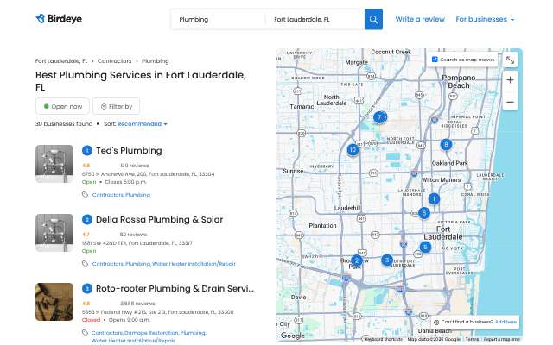Click the Google logo on the map
Viewport: 553px width, 345px height.
[x=292, y=336]
